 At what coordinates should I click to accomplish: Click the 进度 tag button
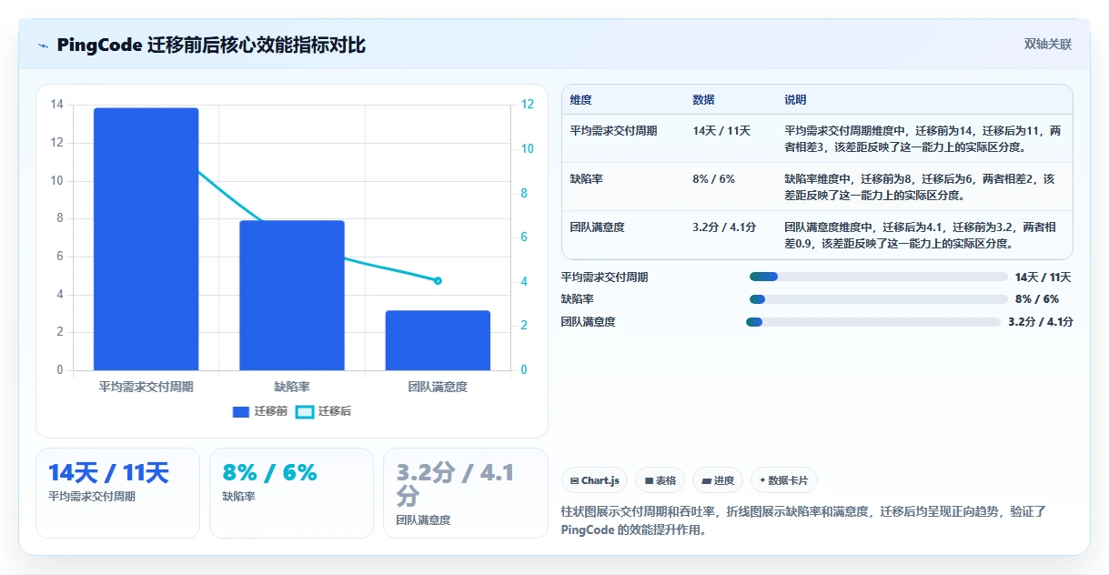point(718,480)
